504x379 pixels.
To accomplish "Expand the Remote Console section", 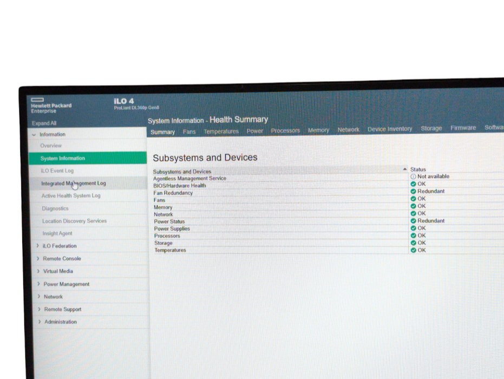I will 38,258.
